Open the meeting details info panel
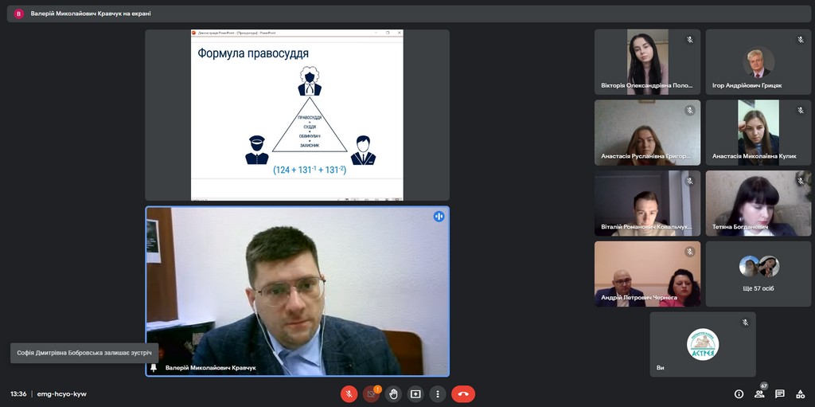 pos(739,393)
